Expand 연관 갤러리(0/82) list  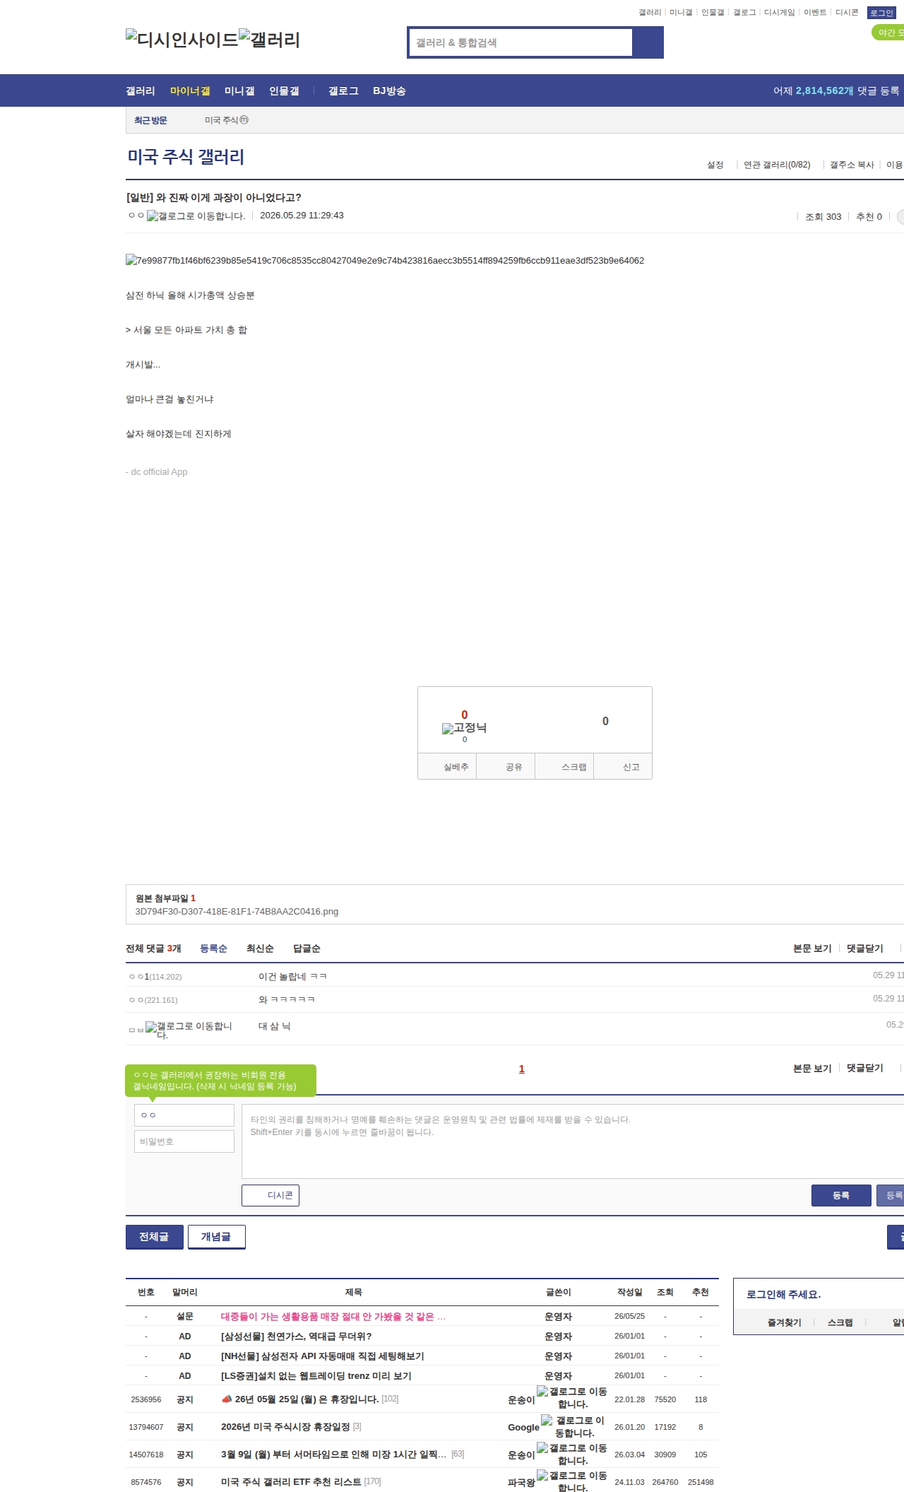[777, 165]
